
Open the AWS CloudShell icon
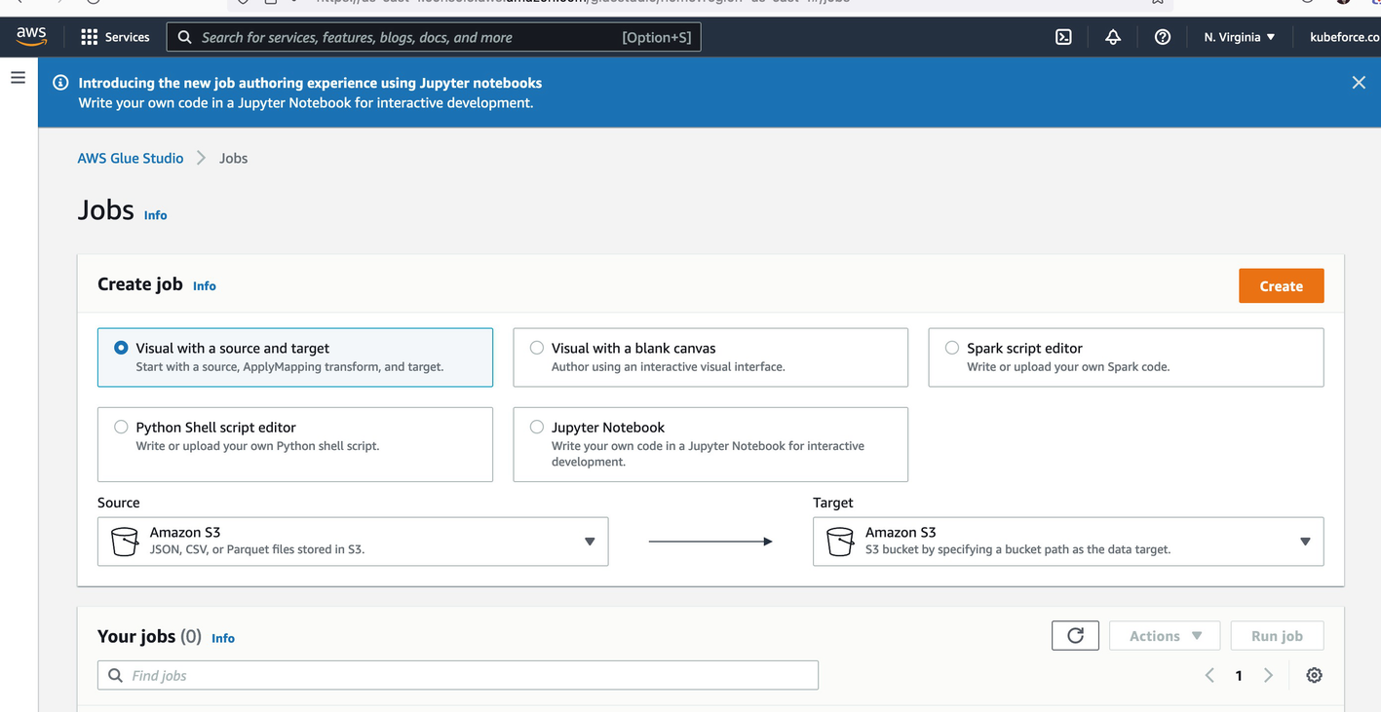tap(1063, 37)
